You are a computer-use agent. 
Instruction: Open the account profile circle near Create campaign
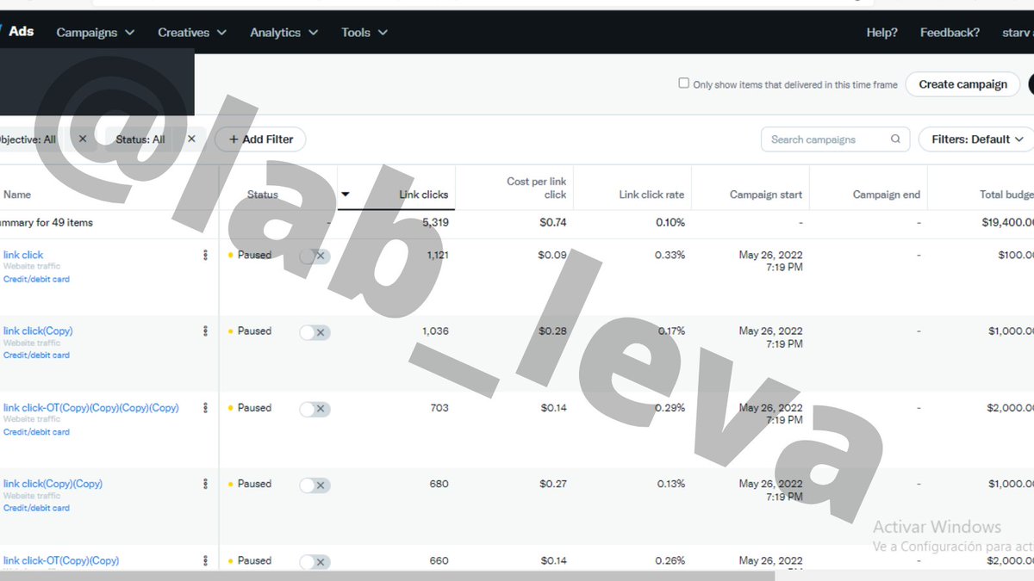[1031, 83]
